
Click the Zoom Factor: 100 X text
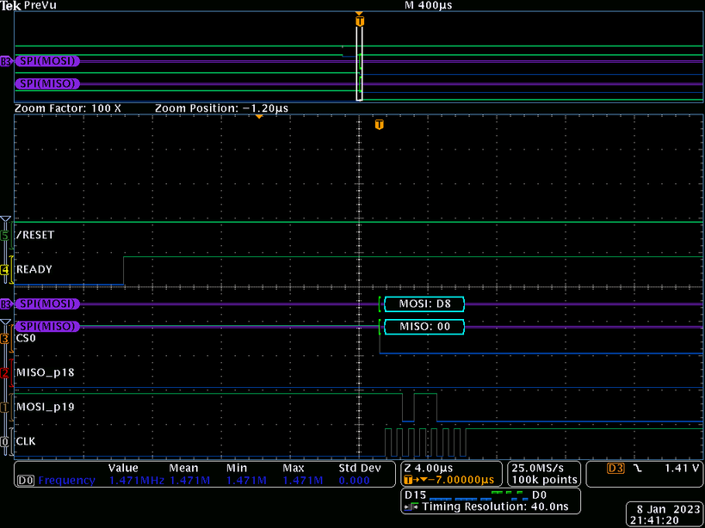(x=68, y=108)
